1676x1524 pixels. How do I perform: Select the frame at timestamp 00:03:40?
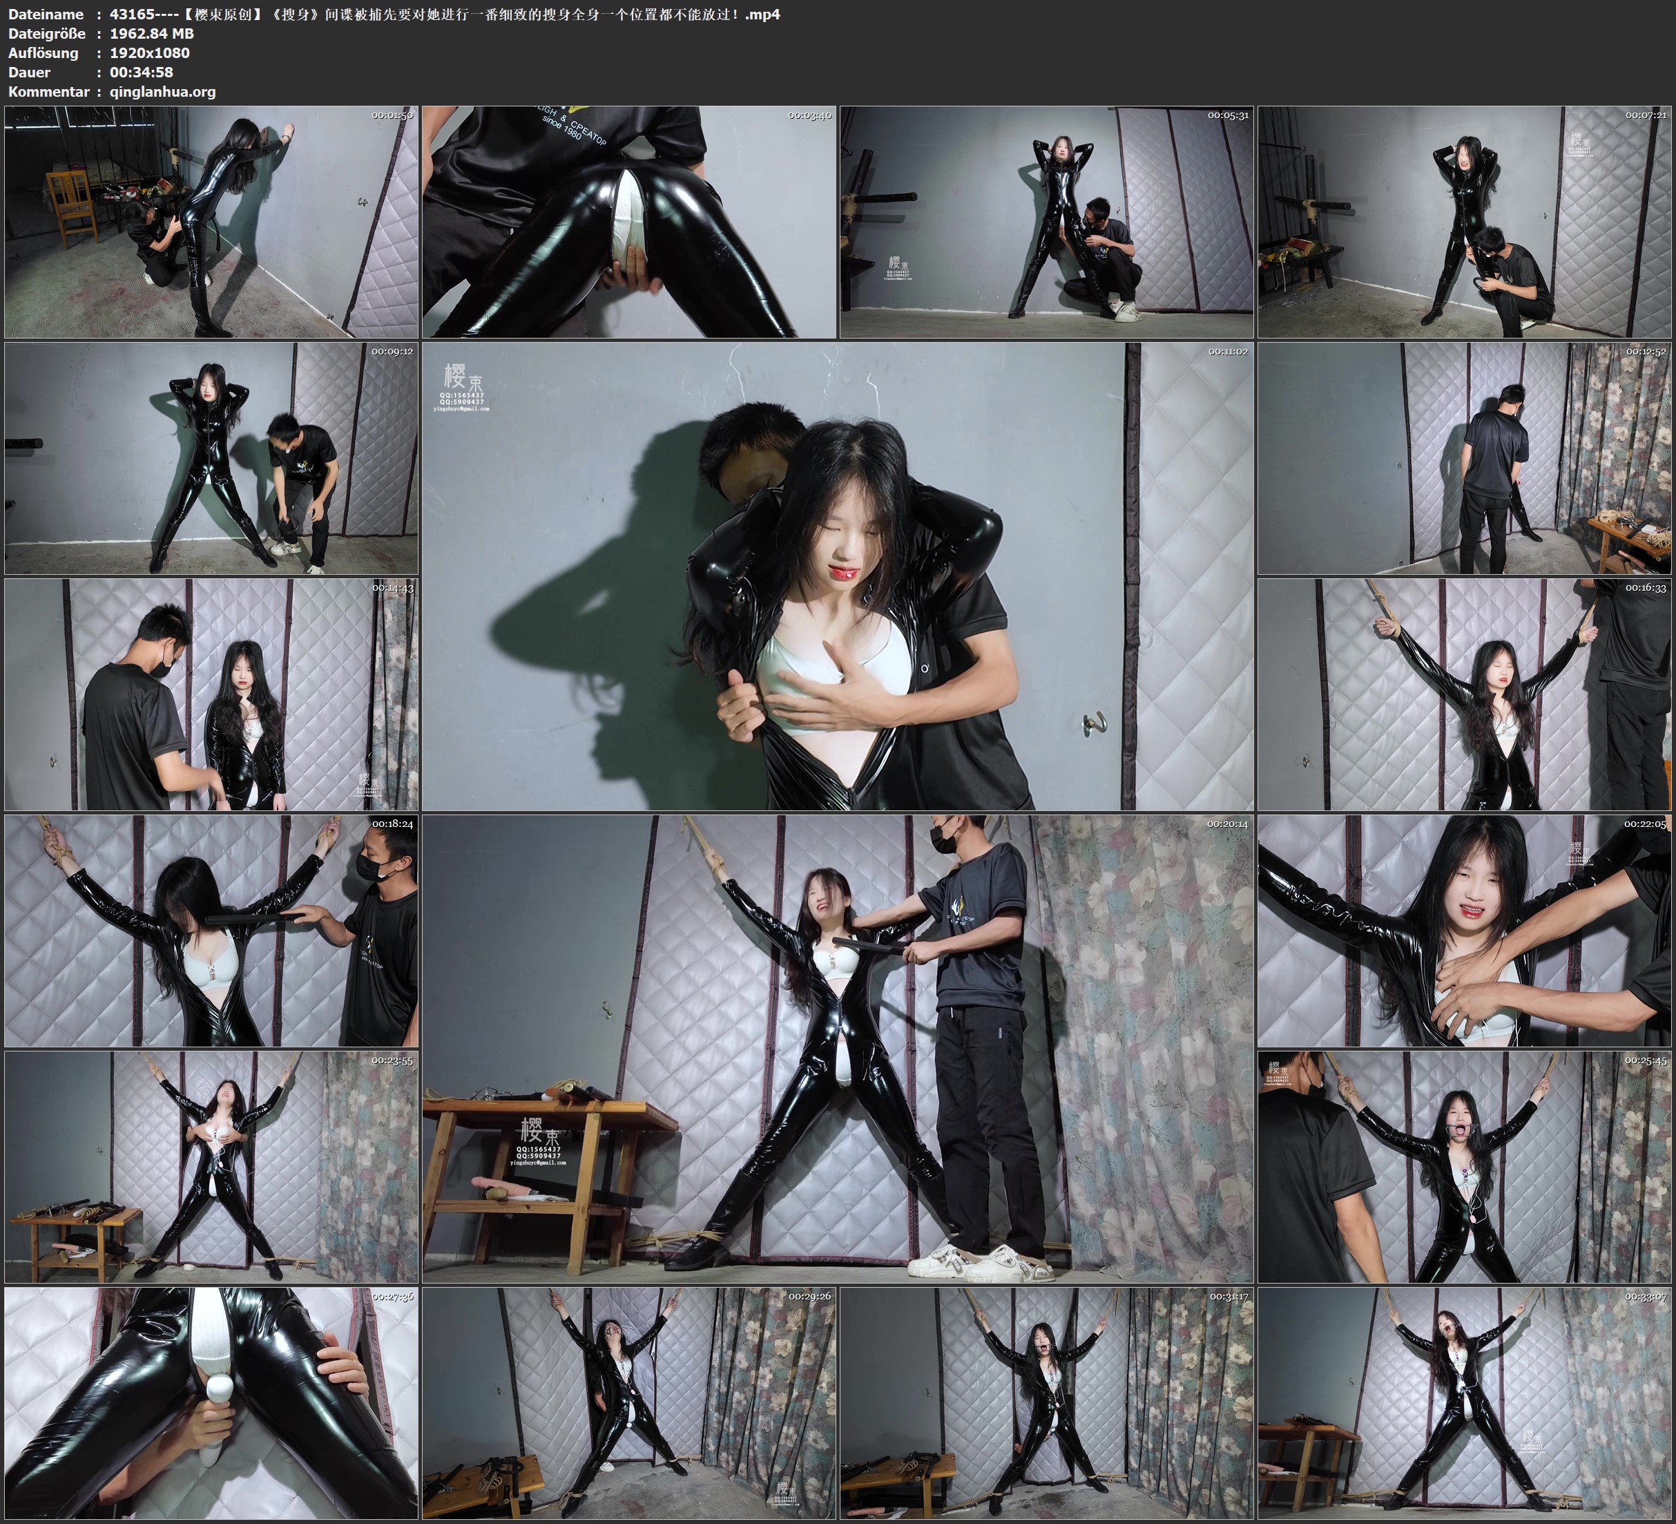(629, 222)
